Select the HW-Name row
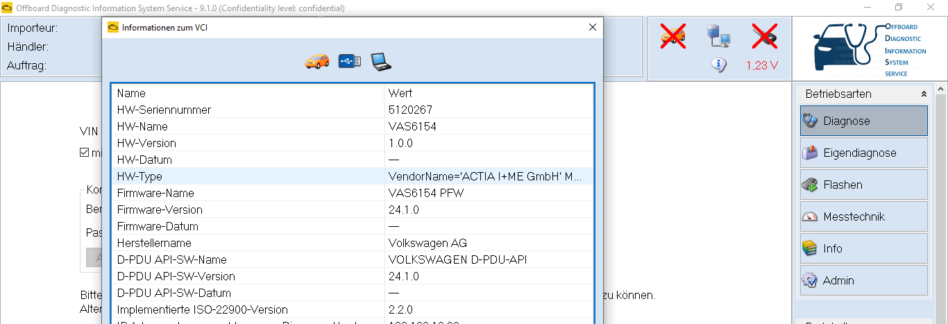Viewport: 948px width, 324px height. tap(352, 126)
